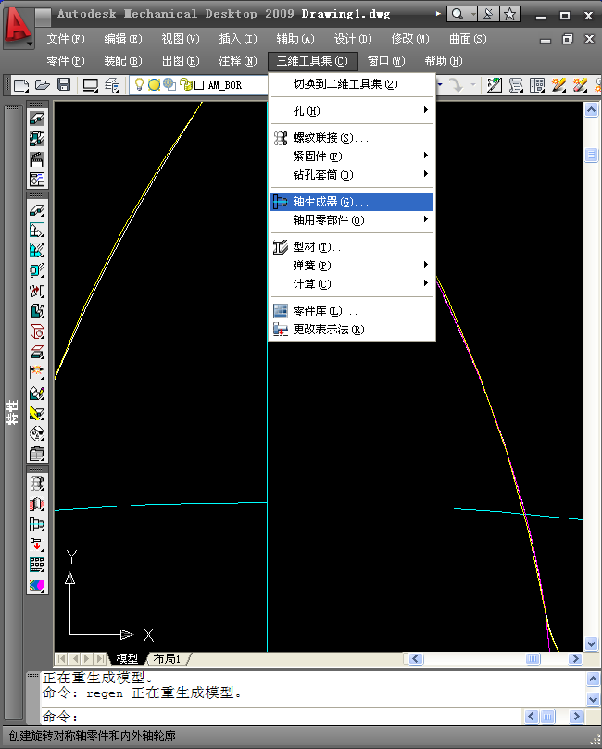This screenshot has height=749, width=602.
Task: Click the 命令 command line input
Action: pos(282,716)
